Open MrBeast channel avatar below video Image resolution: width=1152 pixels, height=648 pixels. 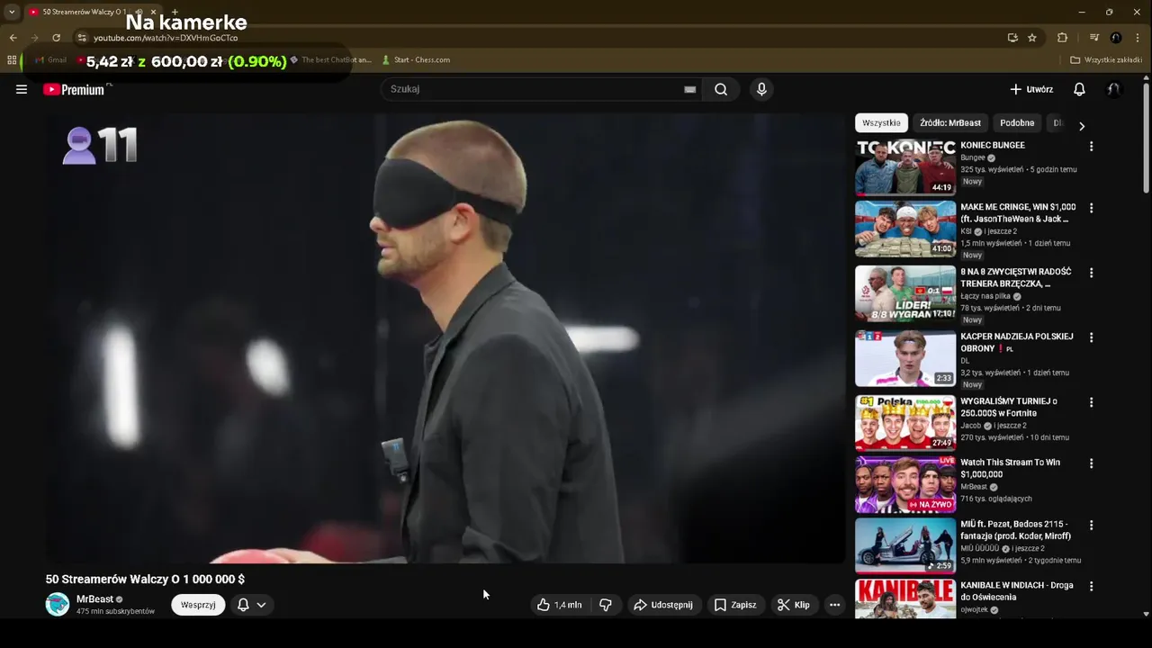(58, 605)
